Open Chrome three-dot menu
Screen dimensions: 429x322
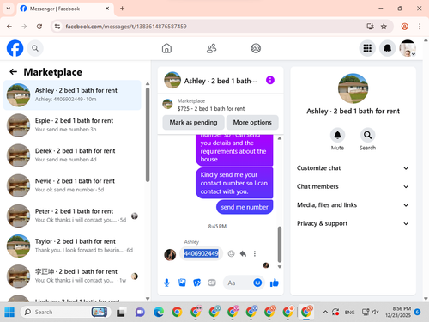[x=420, y=27]
